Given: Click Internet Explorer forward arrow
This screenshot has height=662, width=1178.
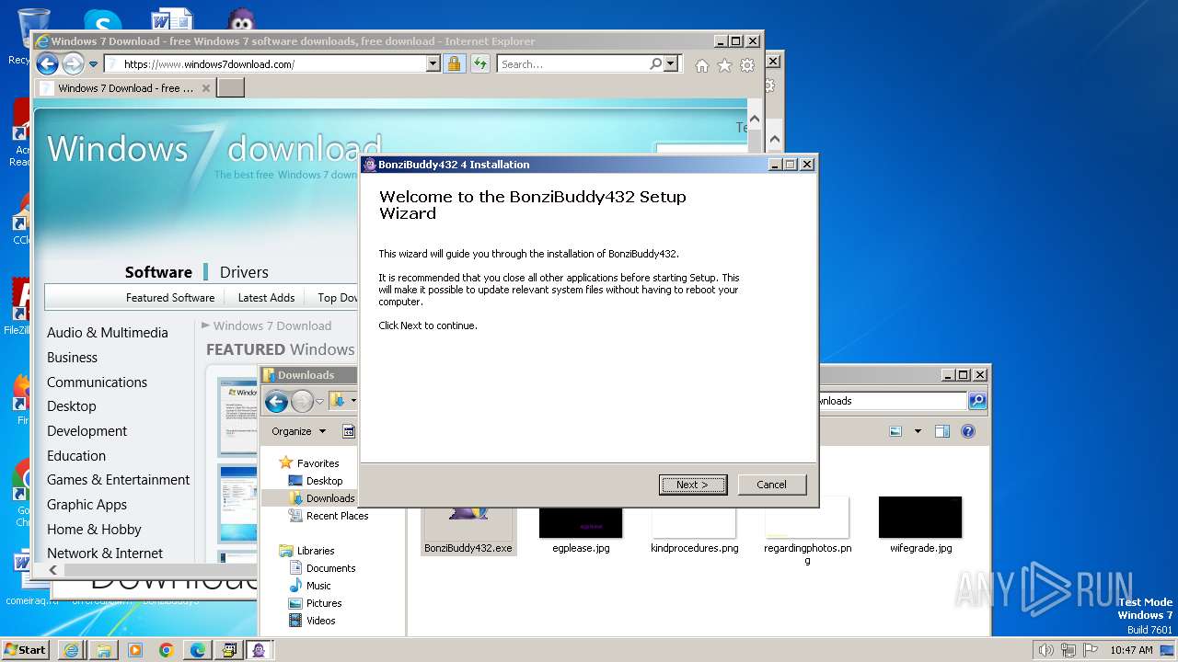Looking at the screenshot, I should coord(73,64).
